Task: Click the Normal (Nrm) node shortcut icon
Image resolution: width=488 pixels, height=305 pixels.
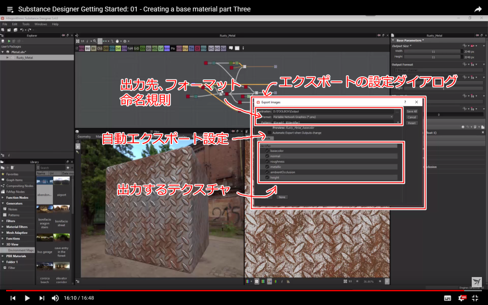Action: click(x=167, y=49)
